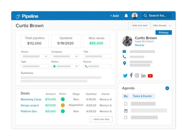Click Design project orange status dot
The width and height of the screenshot is (187, 140).
[63, 105]
